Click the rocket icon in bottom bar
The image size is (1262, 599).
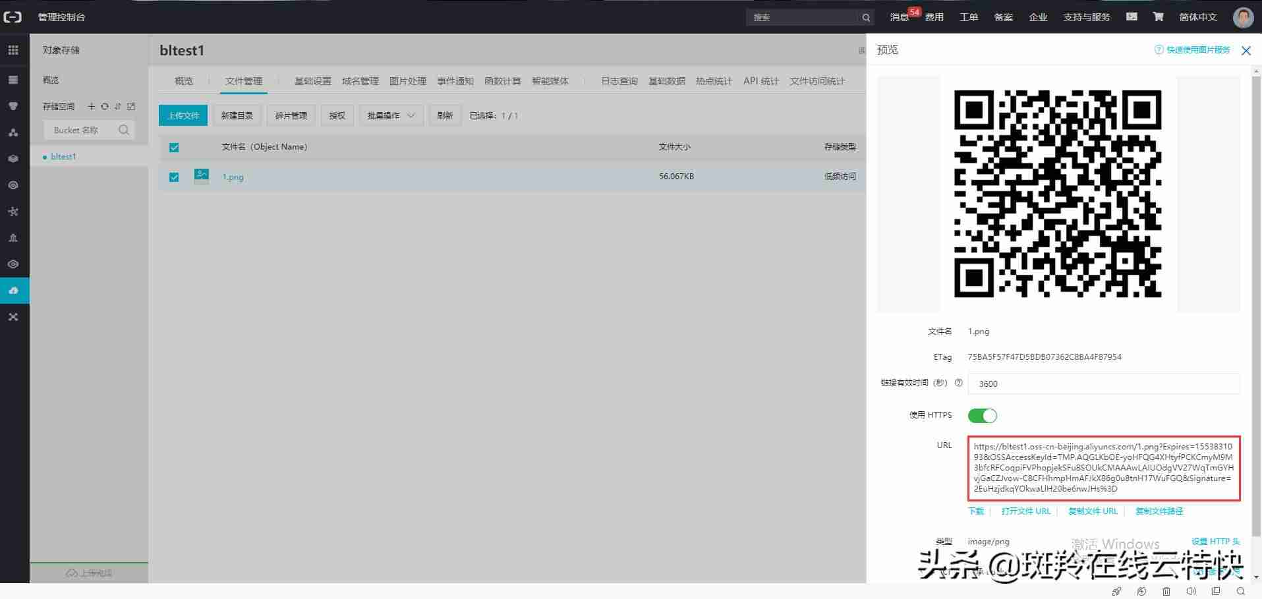[x=1116, y=591]
